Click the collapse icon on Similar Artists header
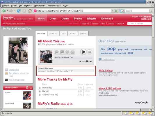This screenshot has width=155, height=116. (x=31, y=88)
